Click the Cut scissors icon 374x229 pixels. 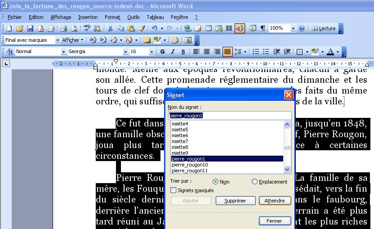click(x=110, y=28)
